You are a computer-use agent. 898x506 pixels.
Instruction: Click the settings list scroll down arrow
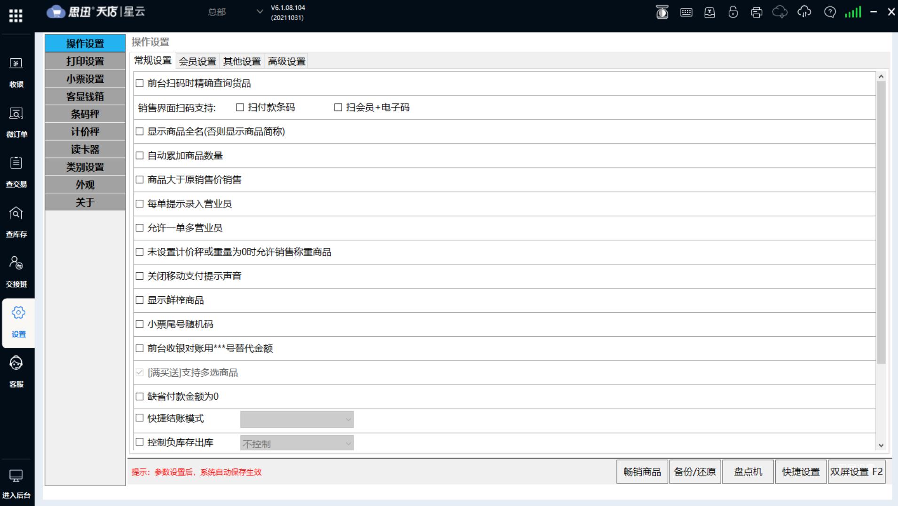click(x=881, y=445)
